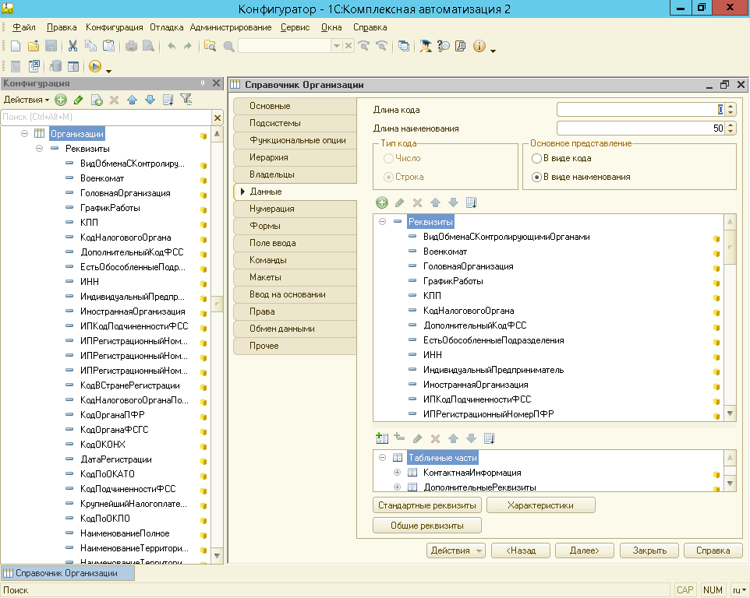Switch to the Основные tab
Viewport: 750px width, 598px height.
pos(295,106)
